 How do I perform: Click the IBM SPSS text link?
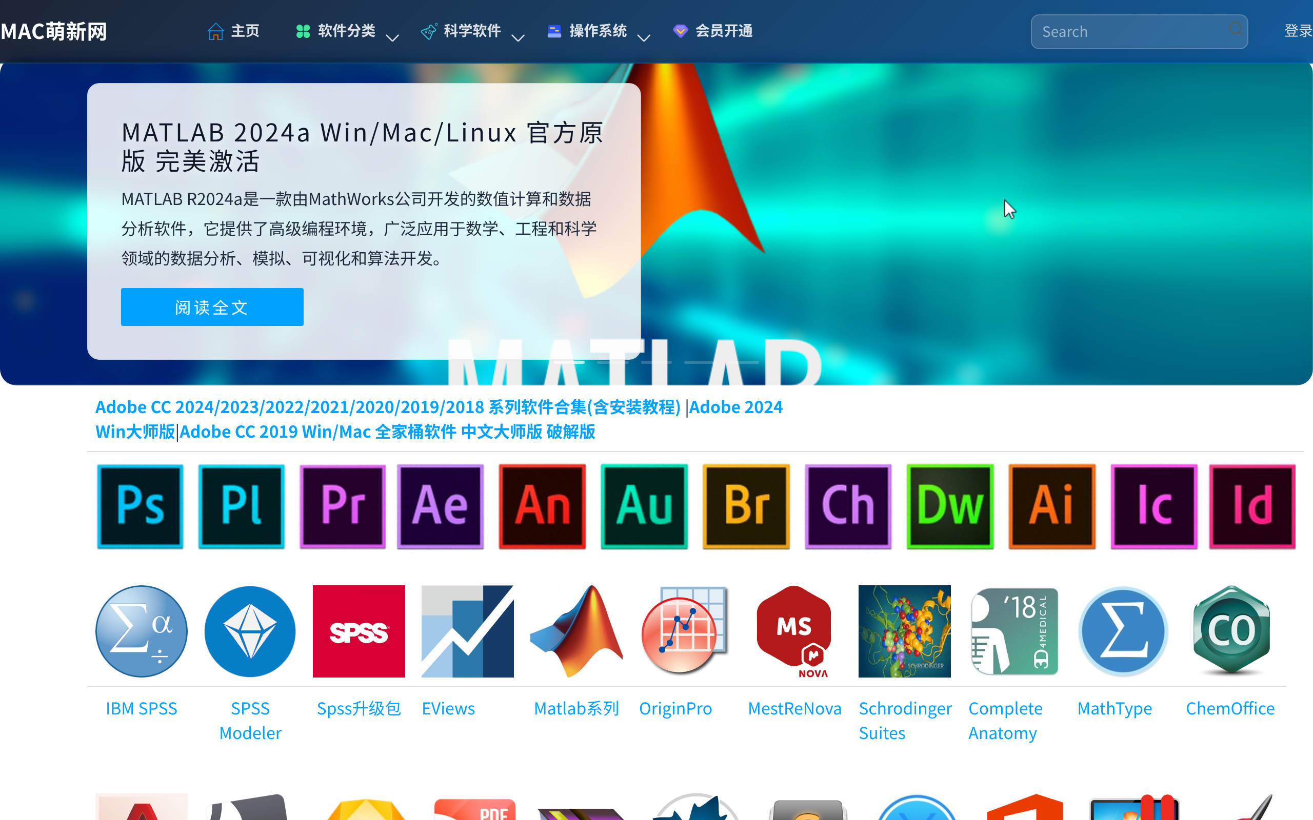142,708
